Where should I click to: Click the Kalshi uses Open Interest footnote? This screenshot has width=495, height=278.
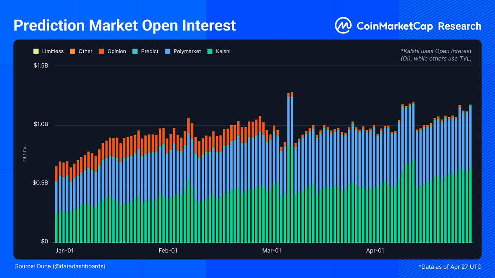436,55
